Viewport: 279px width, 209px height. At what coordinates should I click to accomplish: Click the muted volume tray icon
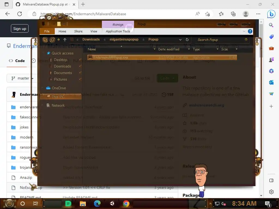pyautogui.click(x=224, y=204)
